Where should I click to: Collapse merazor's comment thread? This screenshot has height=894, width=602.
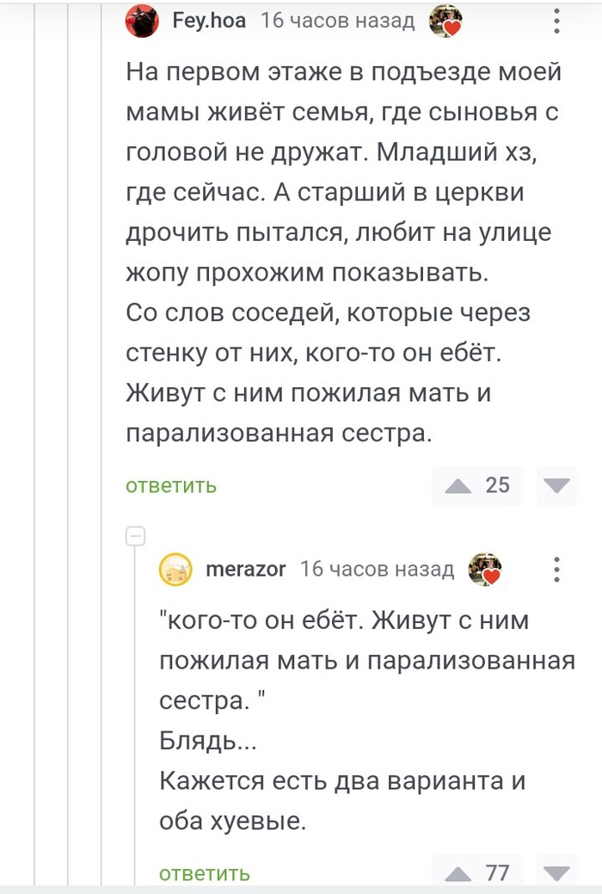(134, 533)
